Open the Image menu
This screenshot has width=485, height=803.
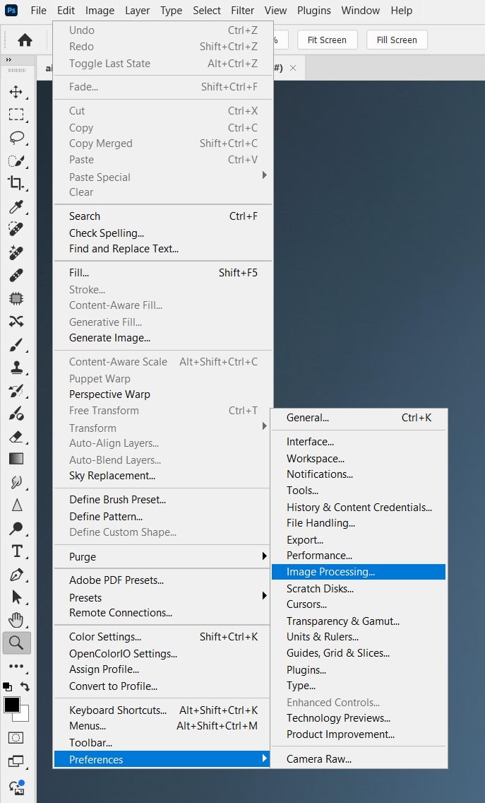[100, 10]
